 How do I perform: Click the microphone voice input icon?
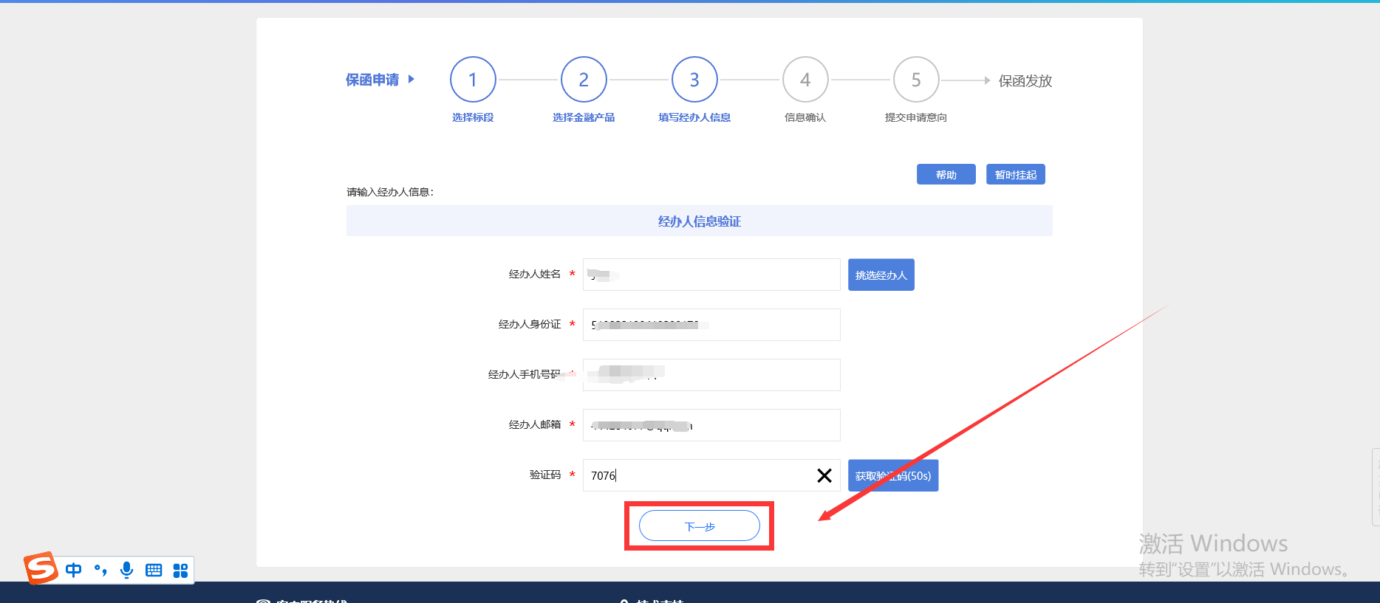click(x=127, y=570)
